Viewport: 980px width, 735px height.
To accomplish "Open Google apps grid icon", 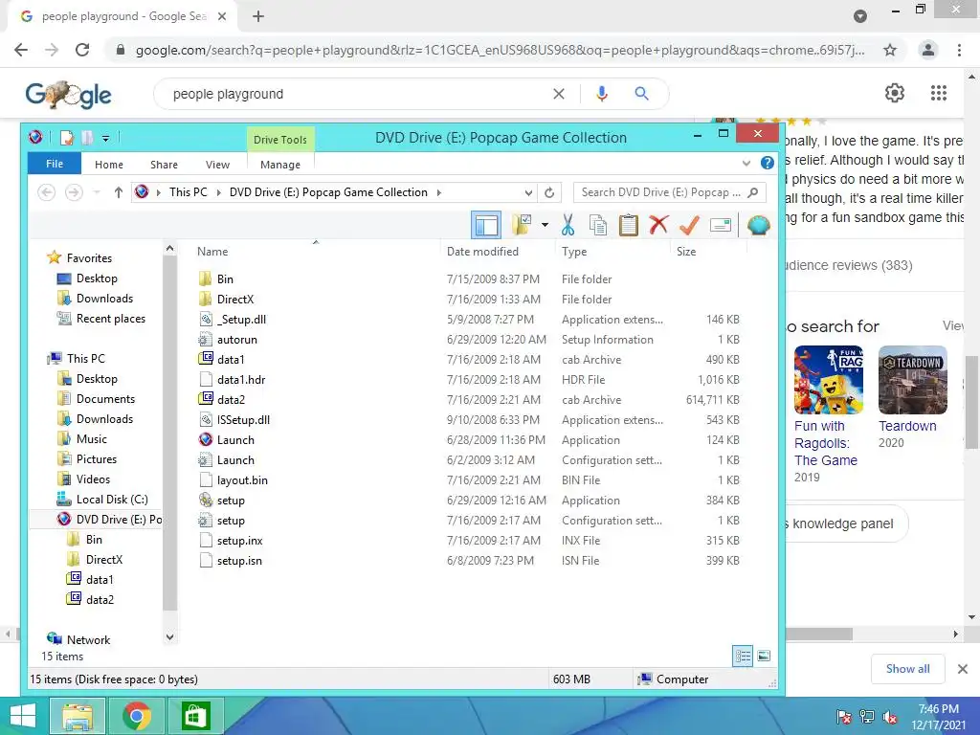I will click(938, 93).
